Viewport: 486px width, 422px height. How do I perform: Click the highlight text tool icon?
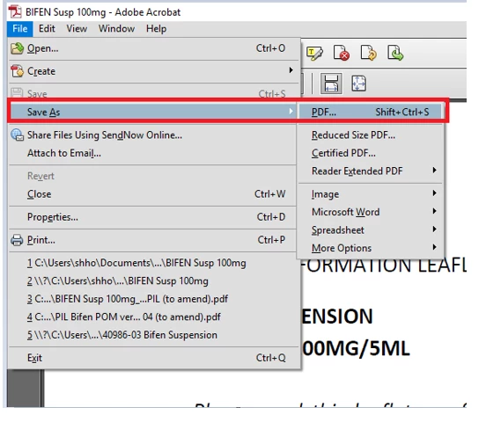pyautogui.click(x=314, y=54)
